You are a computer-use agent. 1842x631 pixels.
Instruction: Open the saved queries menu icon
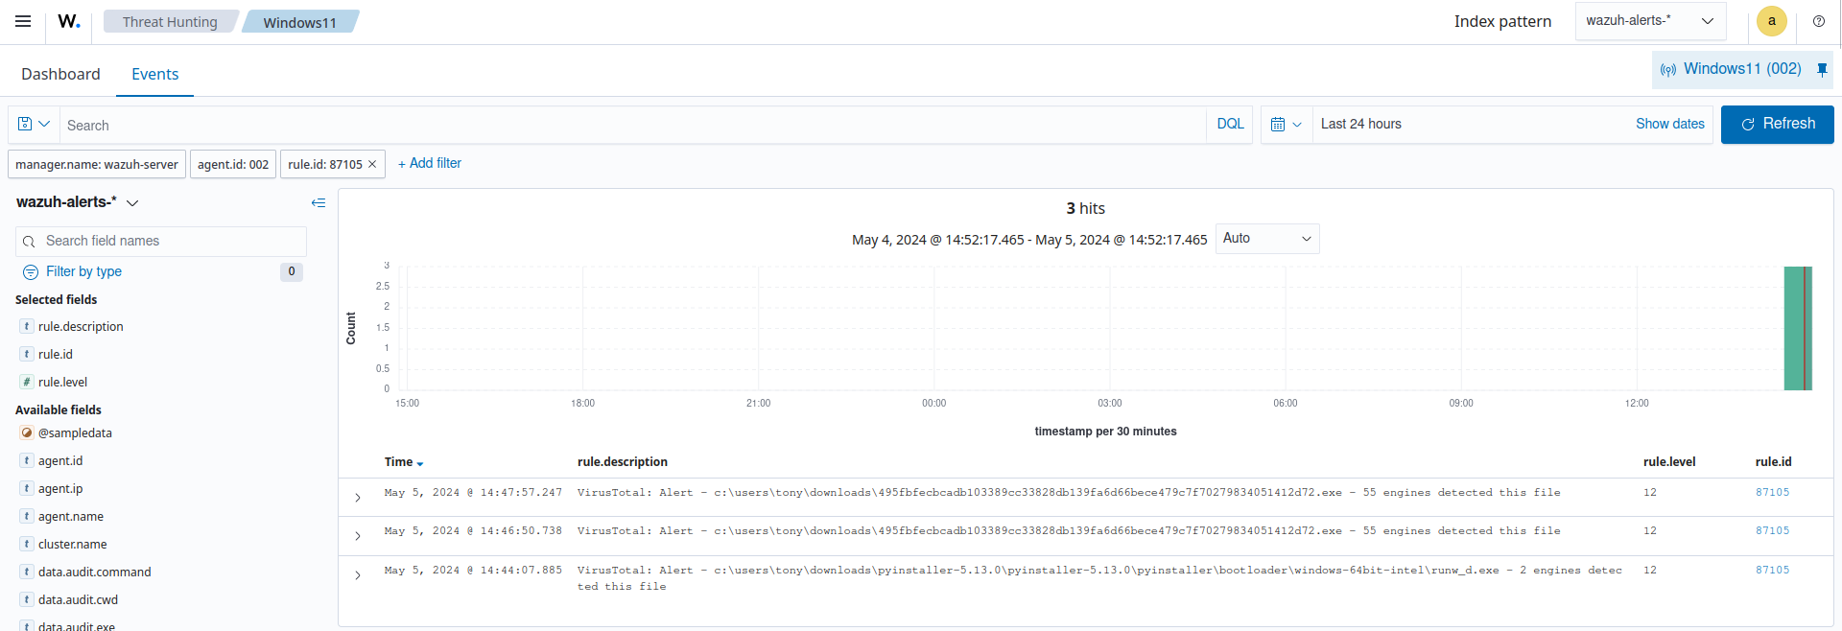(x=34, y=125)
